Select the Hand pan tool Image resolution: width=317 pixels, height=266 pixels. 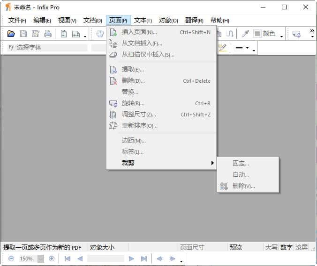coord(99,34)
